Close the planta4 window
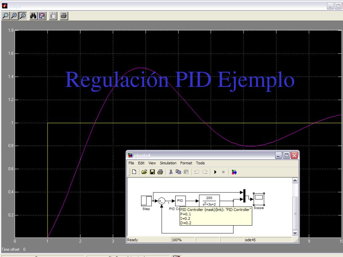343x257 pixels. [294, 155]
